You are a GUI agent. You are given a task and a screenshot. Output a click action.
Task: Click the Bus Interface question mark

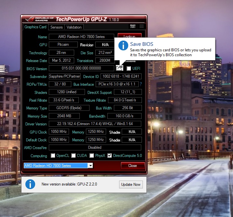point(141,84)
